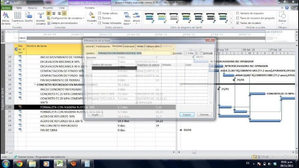
Task: Collapse CONCRETO REFORZADO EN MUROS summary task
Action: point(35,84)
